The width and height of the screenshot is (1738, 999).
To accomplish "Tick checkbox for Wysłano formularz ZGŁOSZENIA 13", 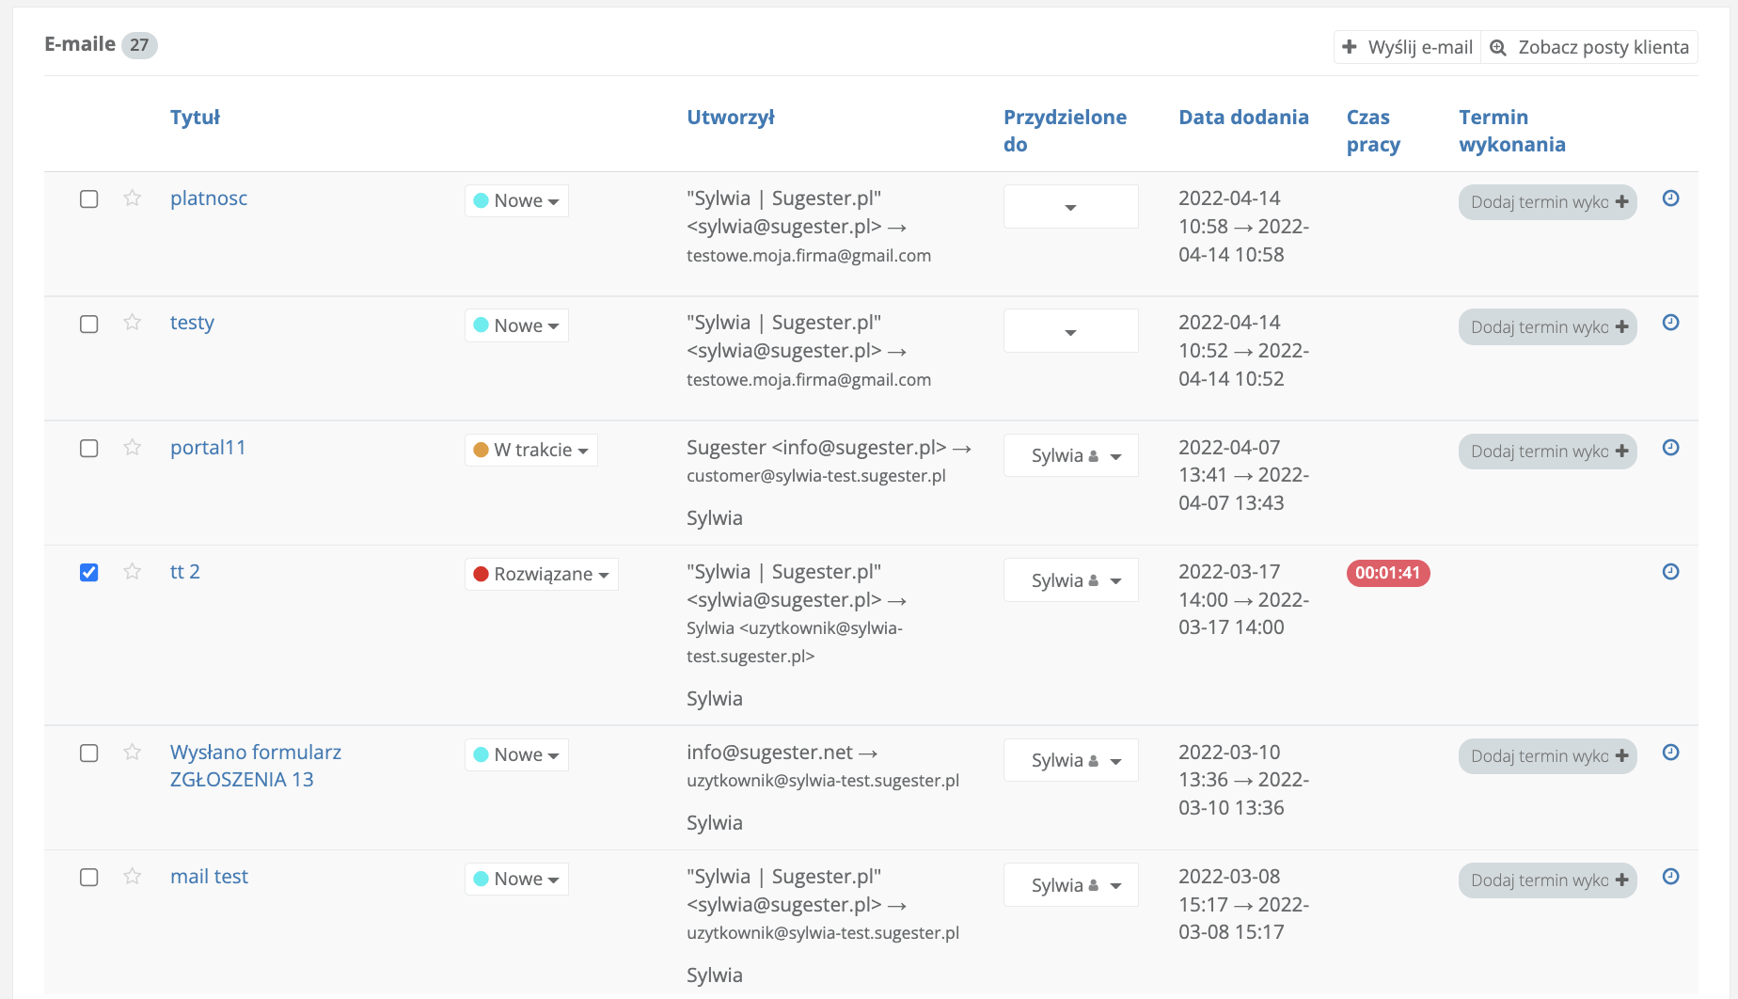I will 89,753.
